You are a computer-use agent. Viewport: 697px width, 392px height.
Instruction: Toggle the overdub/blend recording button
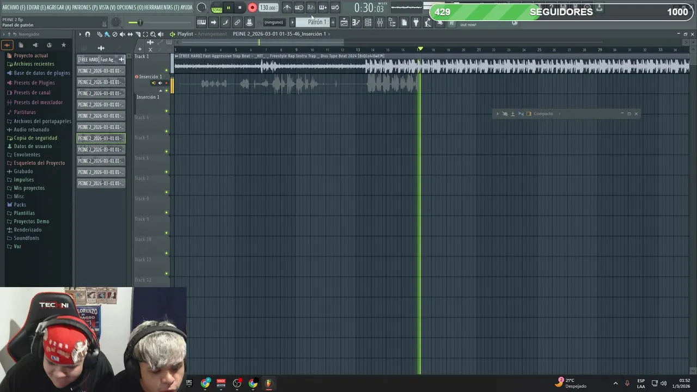pos(323,8)
